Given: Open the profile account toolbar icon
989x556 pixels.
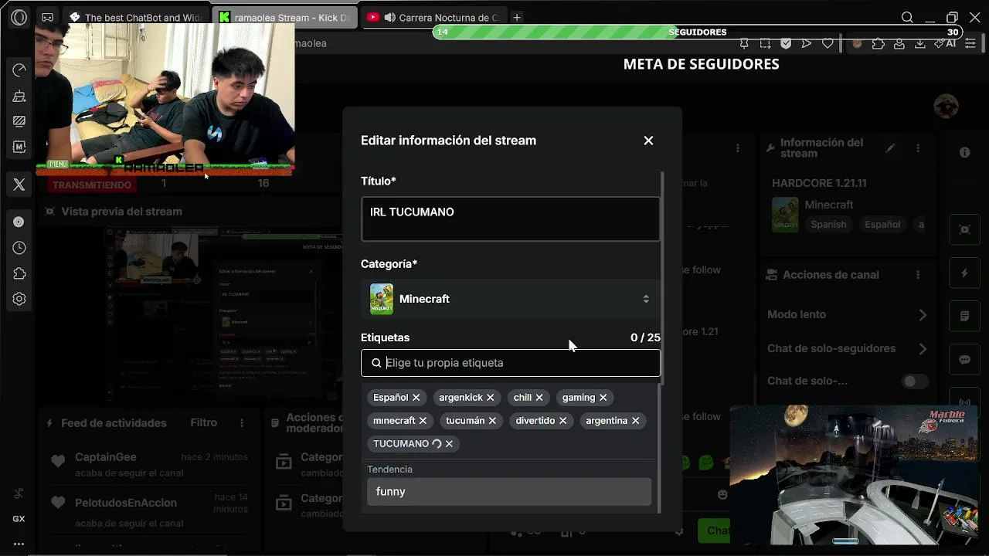Looking at the screenshot, I should (x=899, y=43).
